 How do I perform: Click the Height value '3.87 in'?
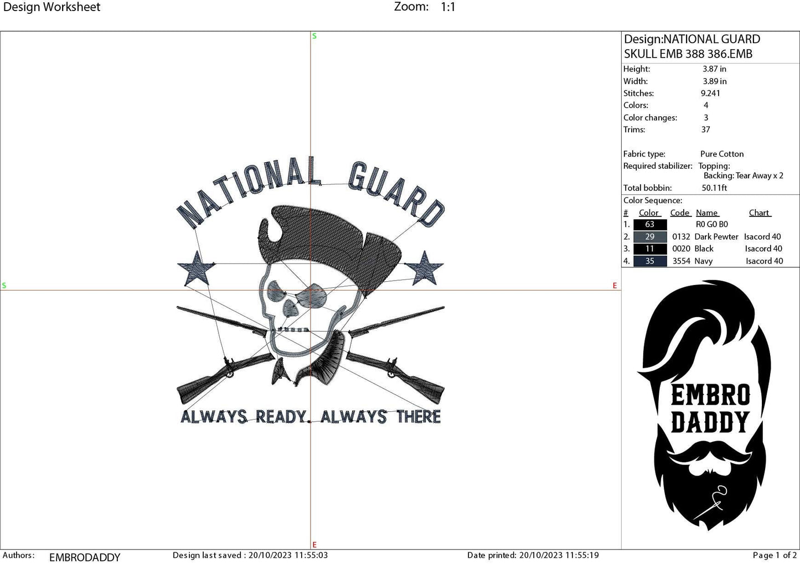coord(714,69)
